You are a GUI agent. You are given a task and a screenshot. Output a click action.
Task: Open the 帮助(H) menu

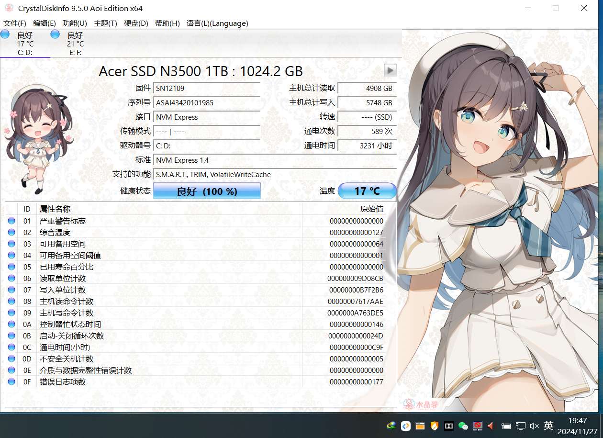167,23
